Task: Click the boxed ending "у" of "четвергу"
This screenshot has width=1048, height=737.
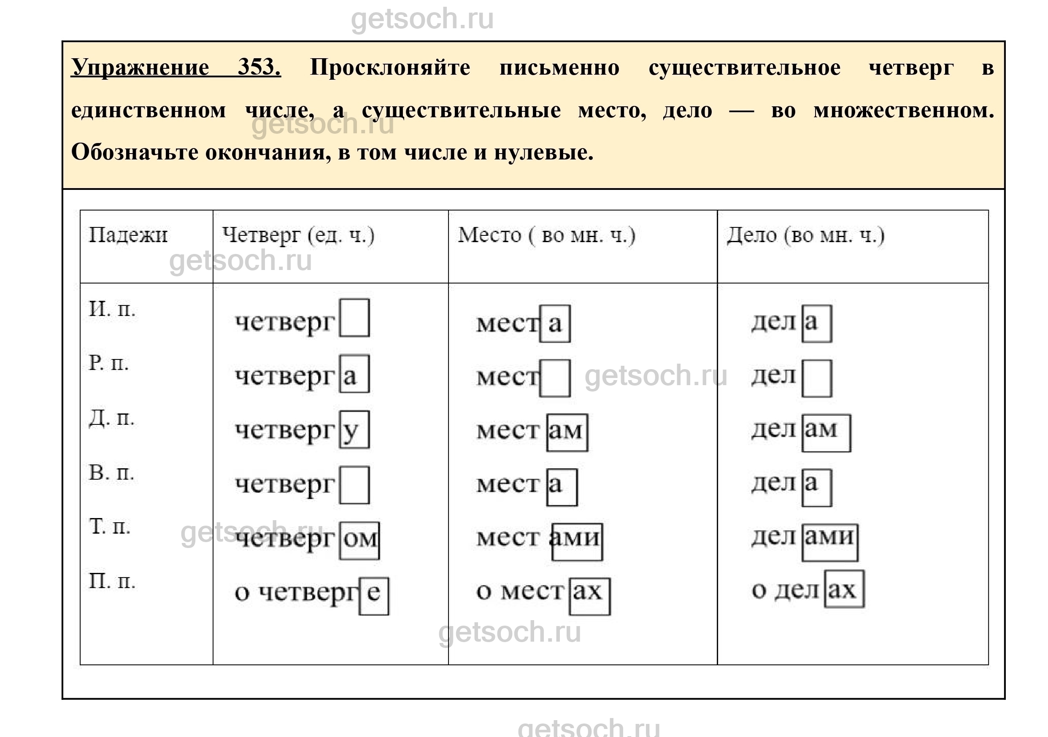Action: (x=354, y=429)
